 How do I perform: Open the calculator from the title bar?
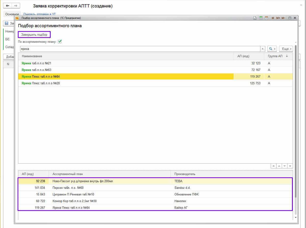(261, 18)
